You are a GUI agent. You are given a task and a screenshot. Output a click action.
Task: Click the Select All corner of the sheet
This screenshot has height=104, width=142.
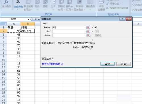(x=3, y=24)
